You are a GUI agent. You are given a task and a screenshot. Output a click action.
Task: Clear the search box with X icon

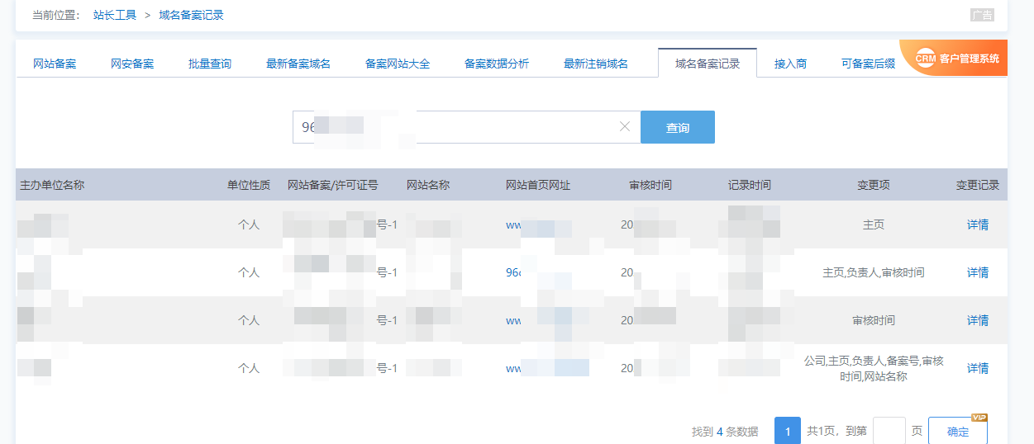point(625,126)
